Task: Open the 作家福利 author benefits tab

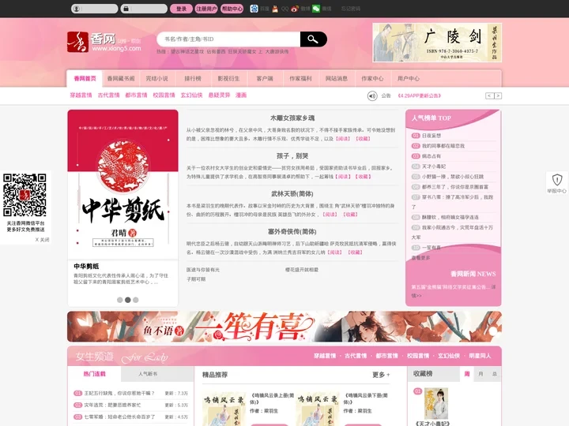Action: coord(300,78)
